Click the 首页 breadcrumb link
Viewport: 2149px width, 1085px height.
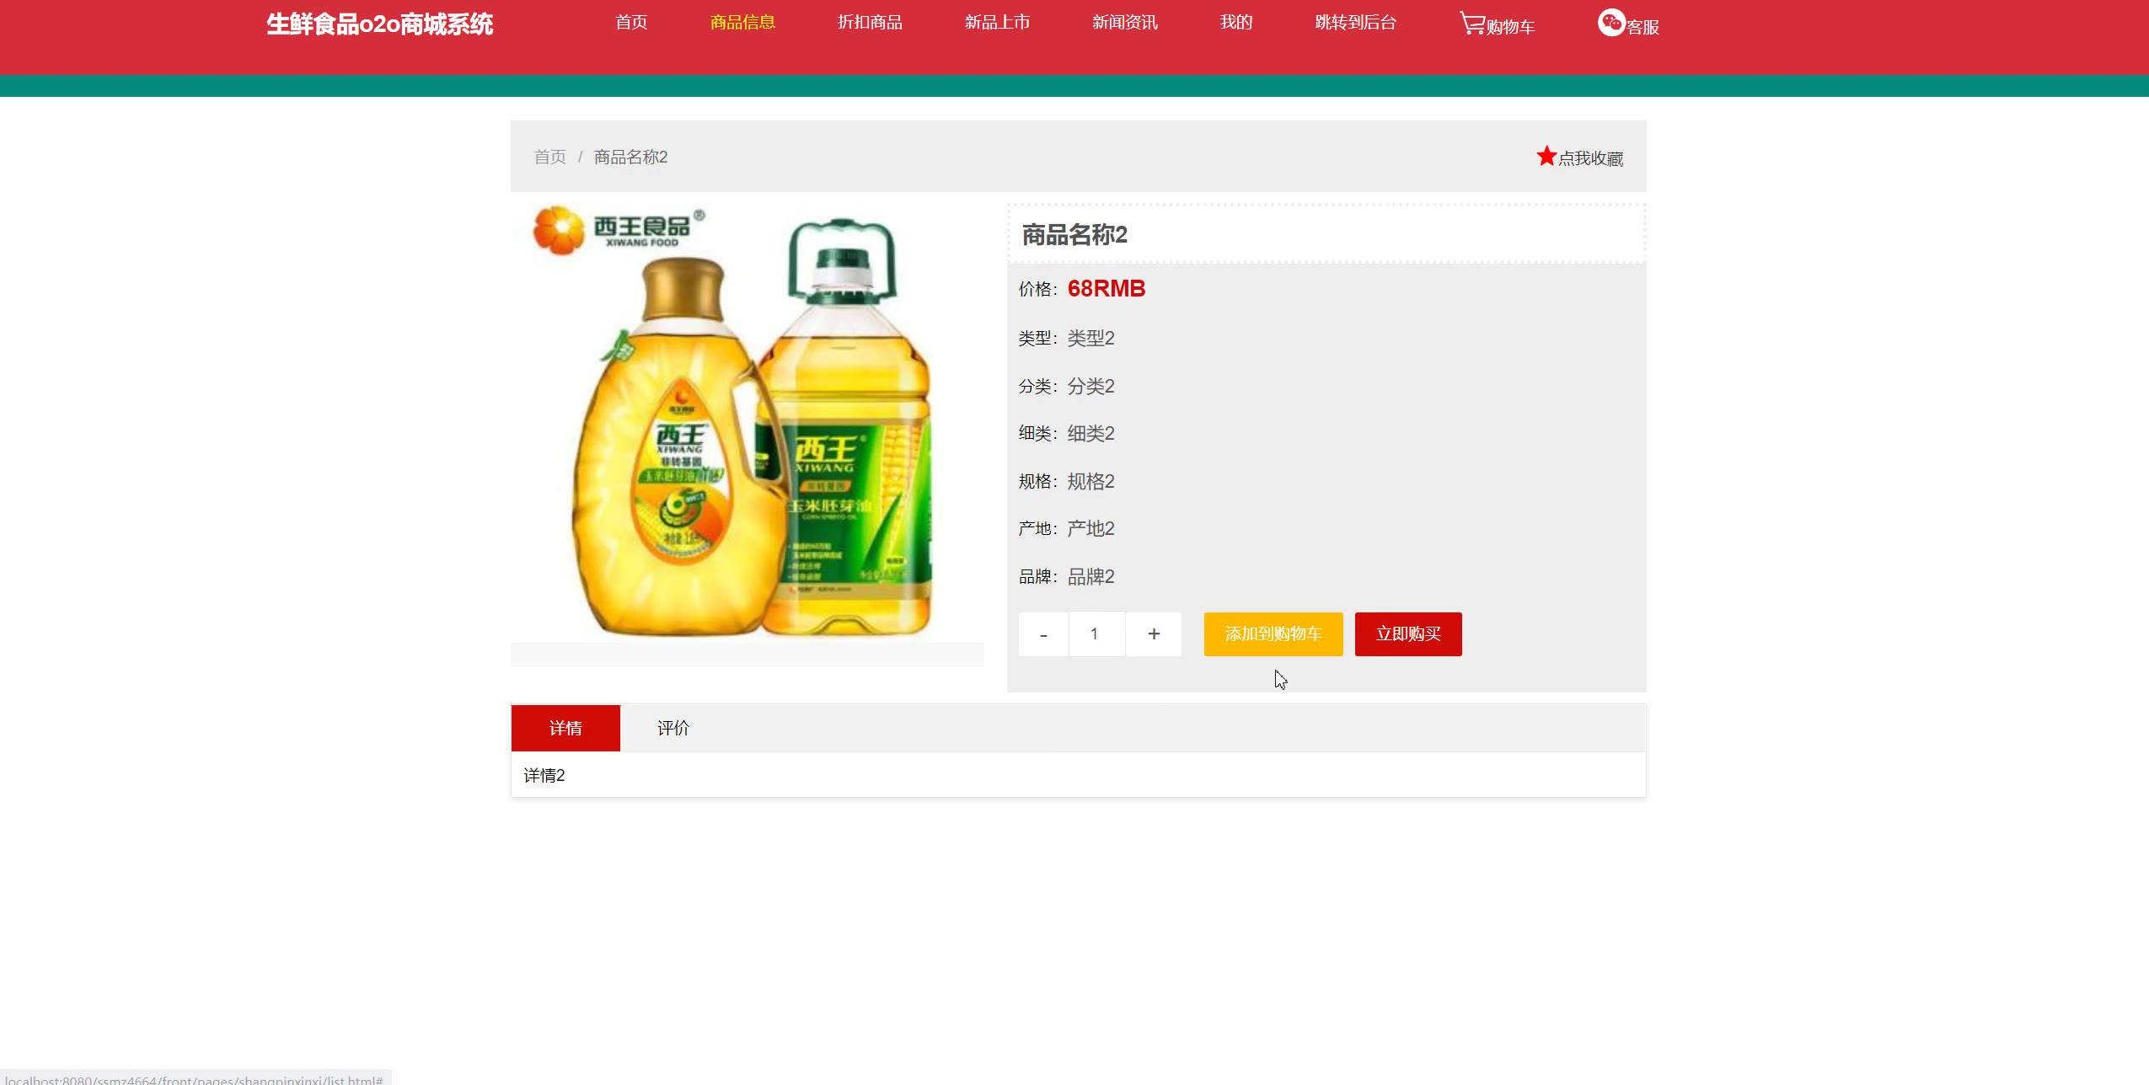550,157
